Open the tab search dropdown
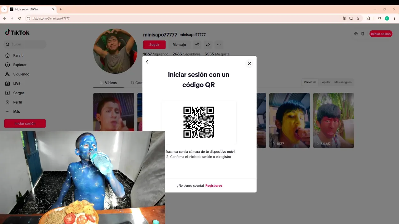399x224 pixels. [x=4, y=9]
